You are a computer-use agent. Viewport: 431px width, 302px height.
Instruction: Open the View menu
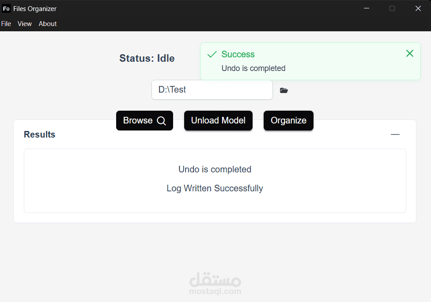(x=25, y=24)
